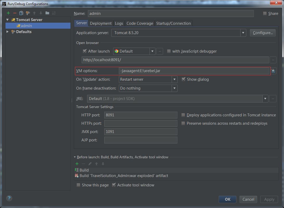
Task: Switch to Startup/Connection tab
Action: click(173, 23)
